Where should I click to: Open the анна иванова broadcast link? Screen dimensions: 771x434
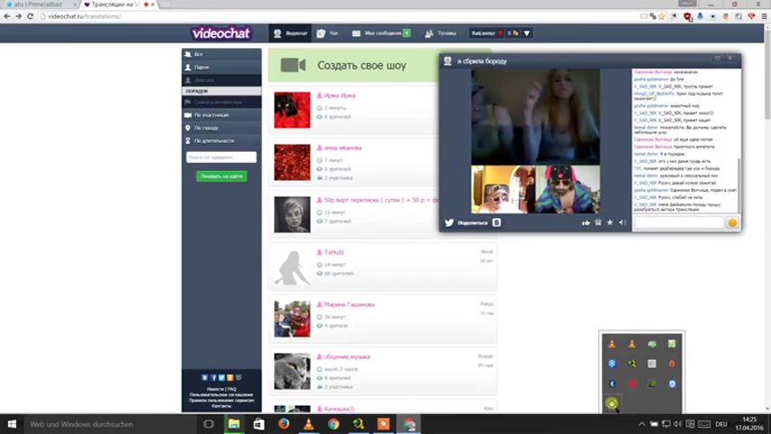click(343, 147)
